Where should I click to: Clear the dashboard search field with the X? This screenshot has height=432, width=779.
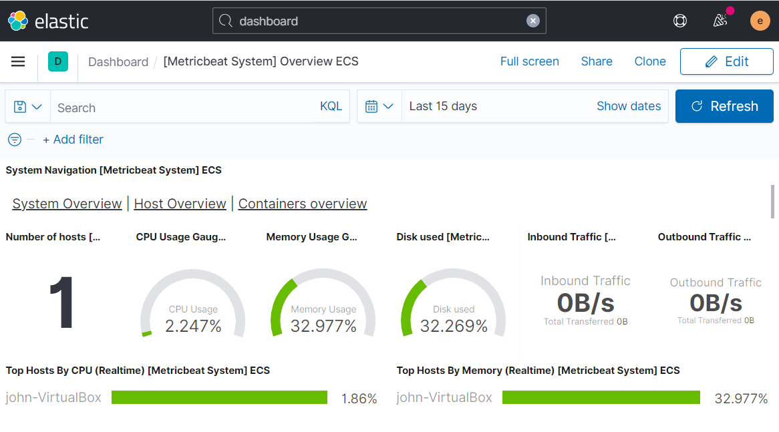pyautogui.click(x=532, y=21)
